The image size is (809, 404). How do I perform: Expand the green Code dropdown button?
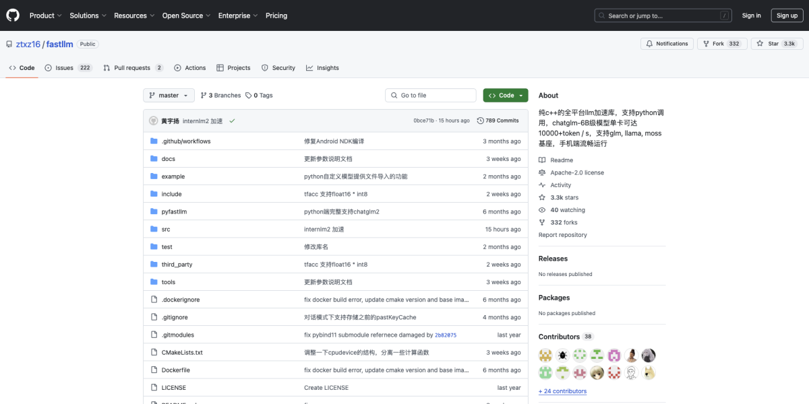(x=505, y=96)
